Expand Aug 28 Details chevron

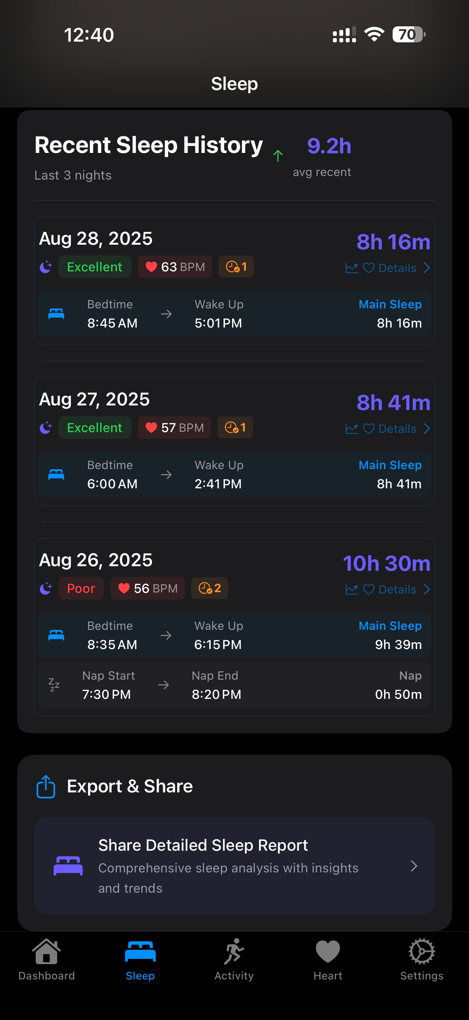click(427, 268)
